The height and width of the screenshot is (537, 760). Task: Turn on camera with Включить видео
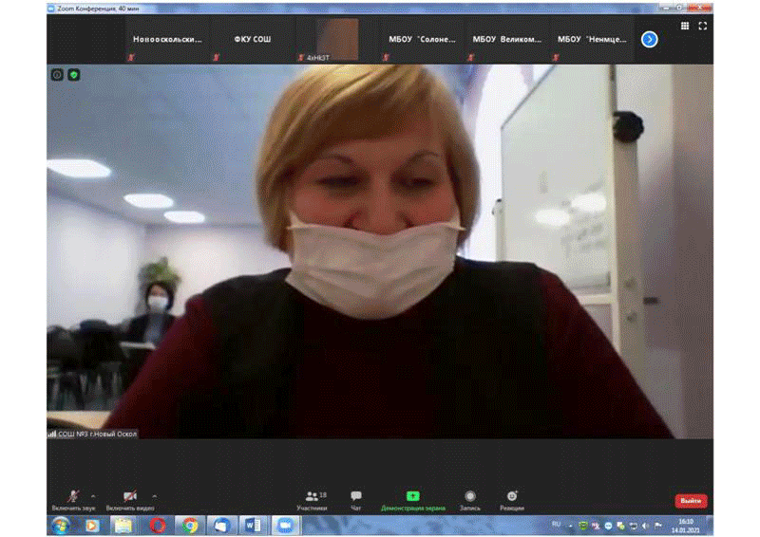point(129,499)
